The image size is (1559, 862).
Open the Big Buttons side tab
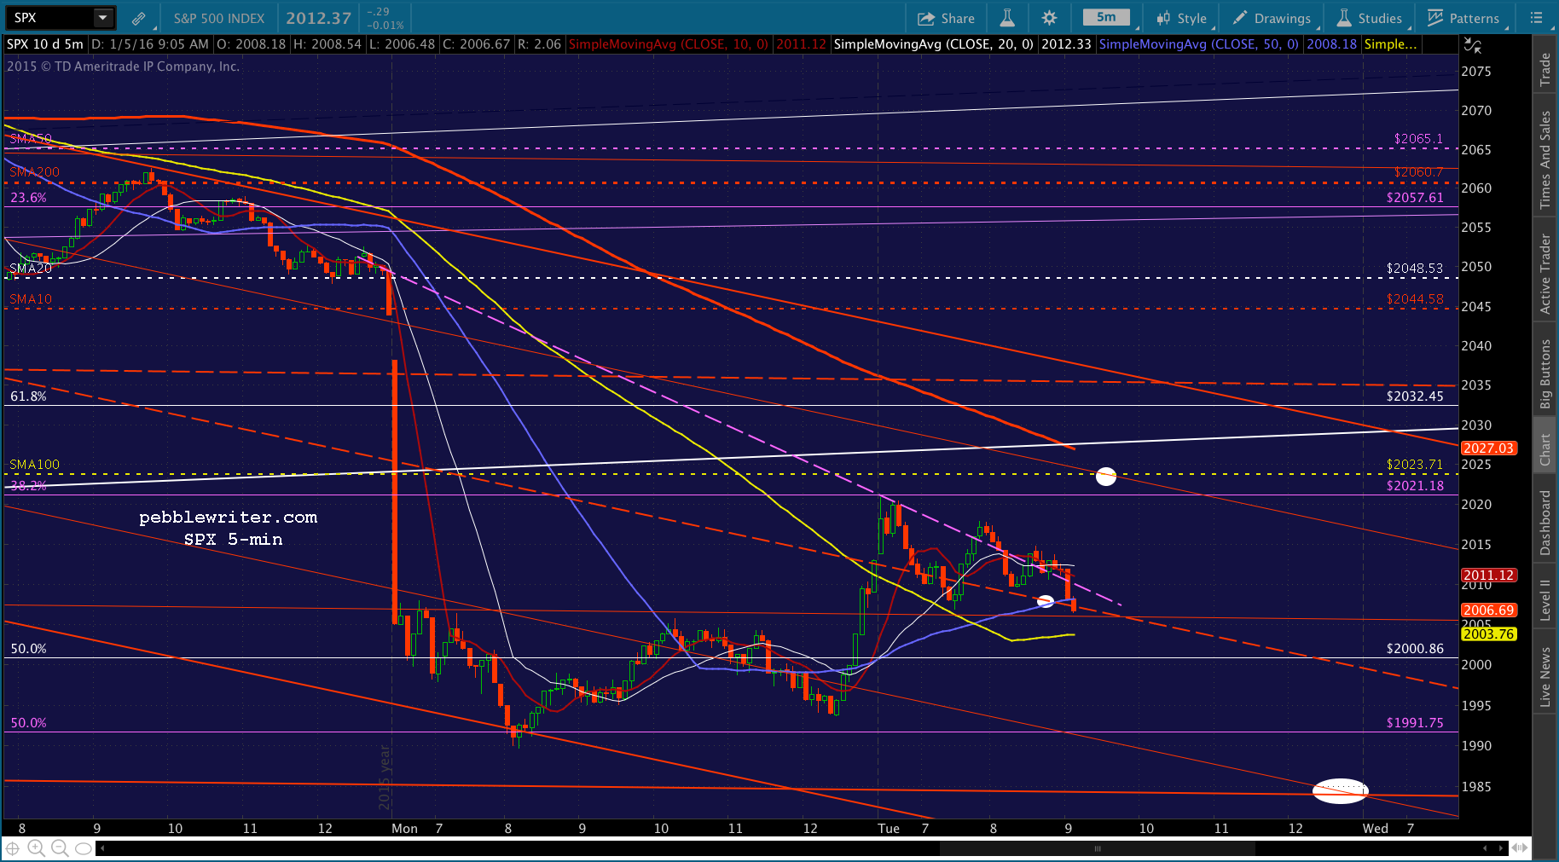tap(1545, 374)
